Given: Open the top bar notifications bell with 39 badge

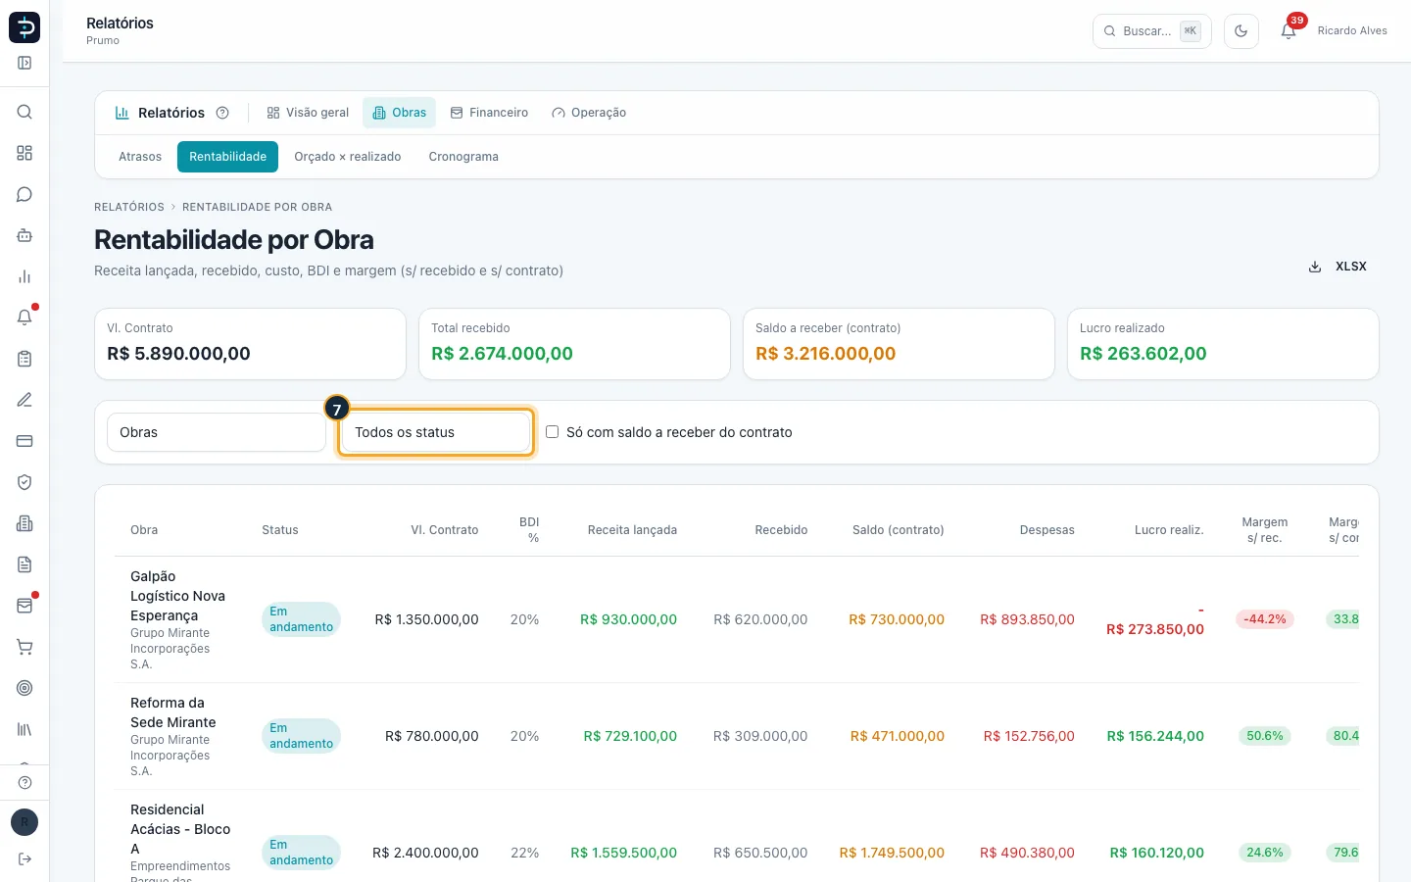Looking at the screenshot, I should point(1289,30).
